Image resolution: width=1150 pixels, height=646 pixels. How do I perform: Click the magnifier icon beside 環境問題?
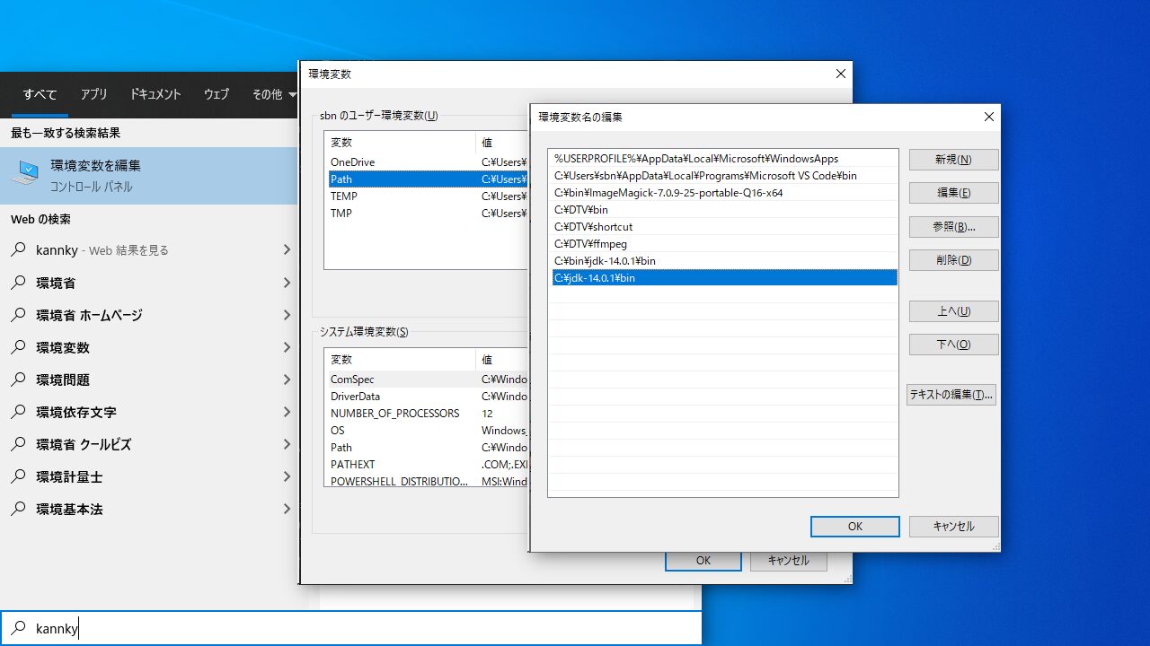coord(18,380)
